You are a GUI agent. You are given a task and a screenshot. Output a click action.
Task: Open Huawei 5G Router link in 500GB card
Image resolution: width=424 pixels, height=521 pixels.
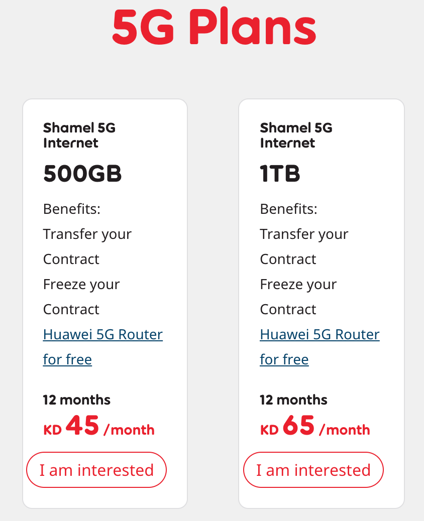point(103,335)
